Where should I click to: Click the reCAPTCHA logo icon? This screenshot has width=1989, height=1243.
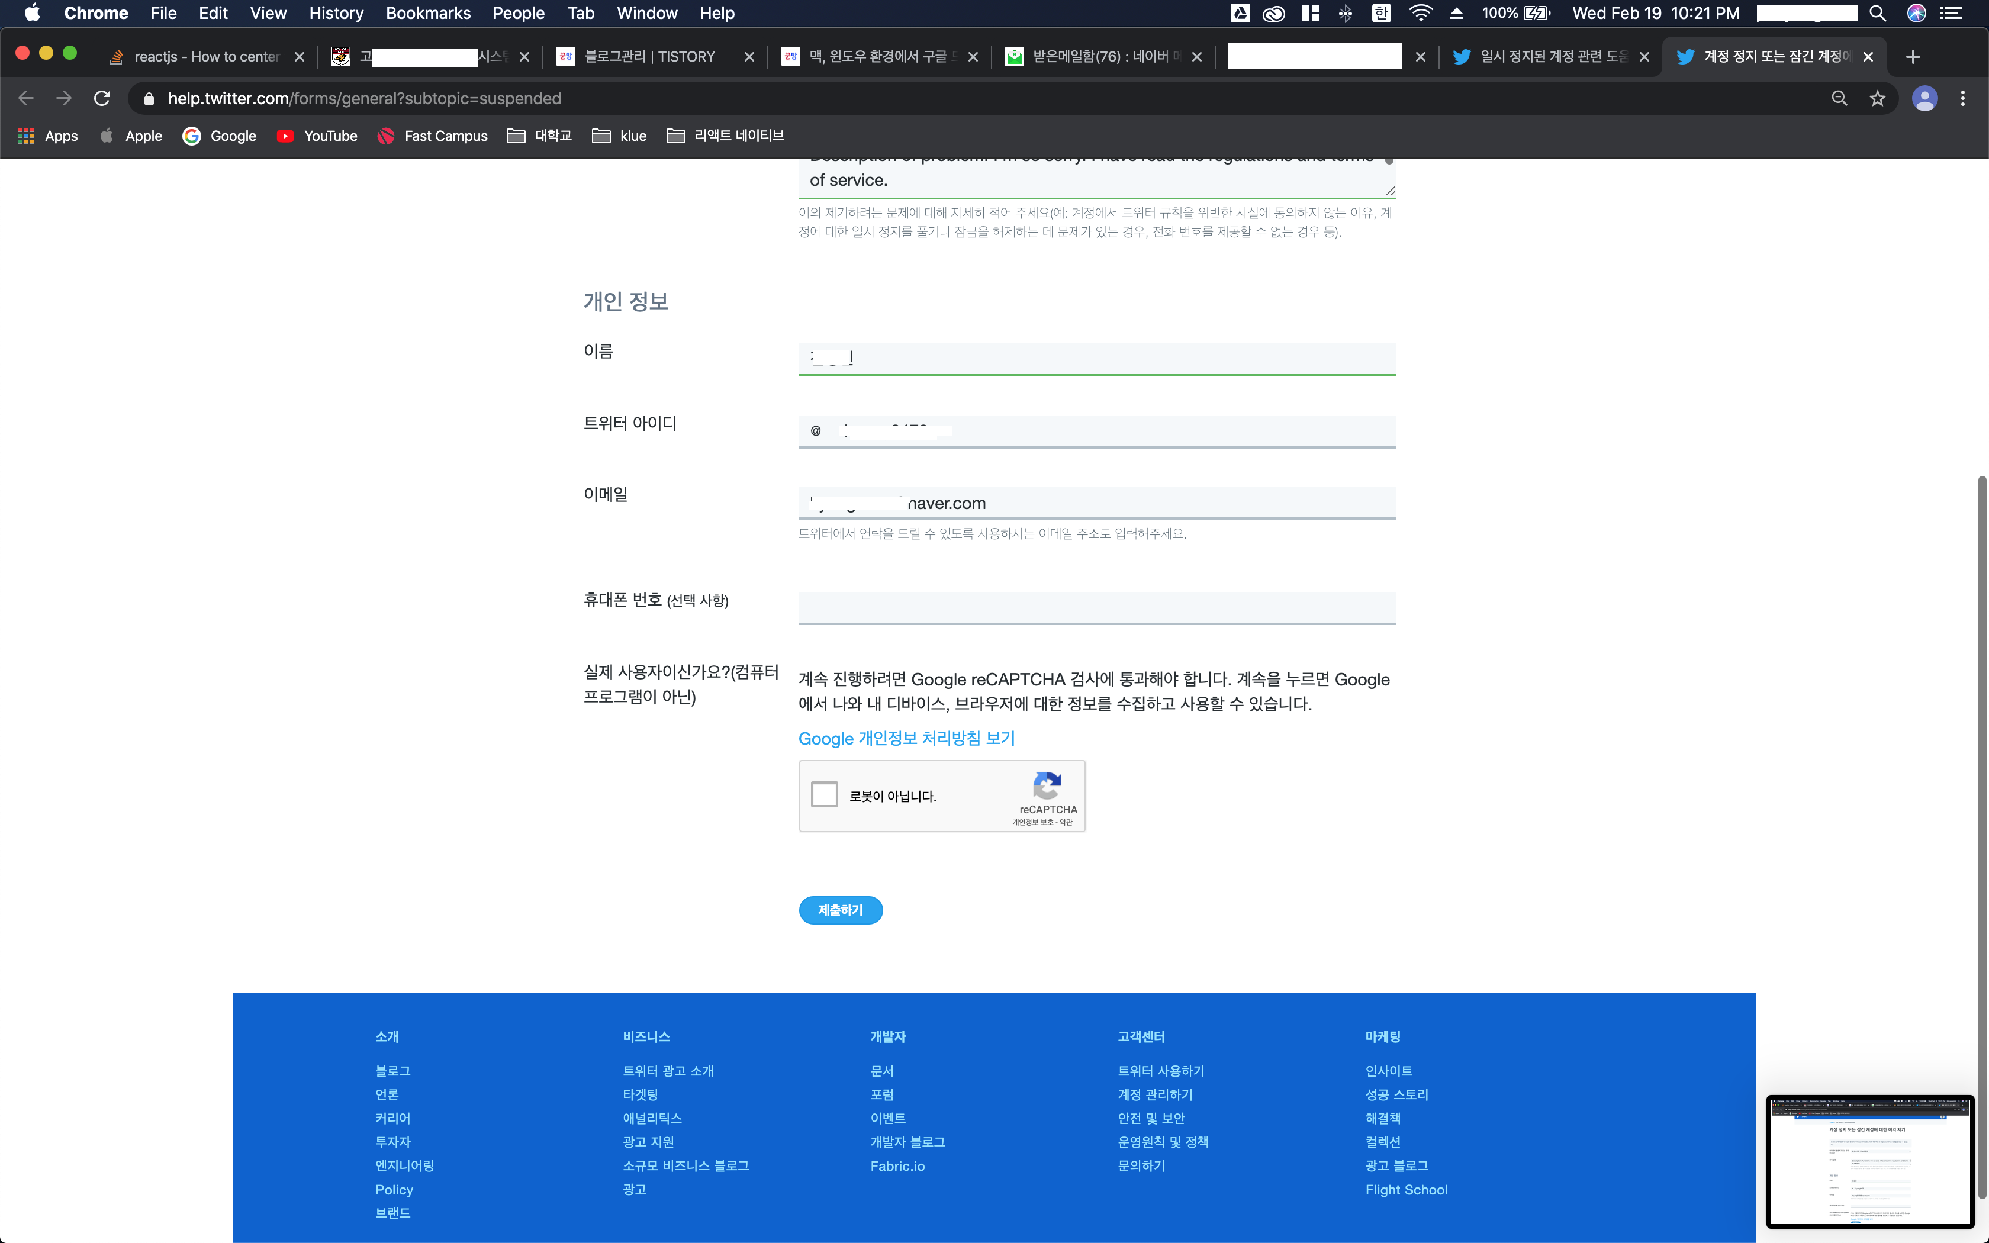pyautogui.click(x=1046, y=786)
